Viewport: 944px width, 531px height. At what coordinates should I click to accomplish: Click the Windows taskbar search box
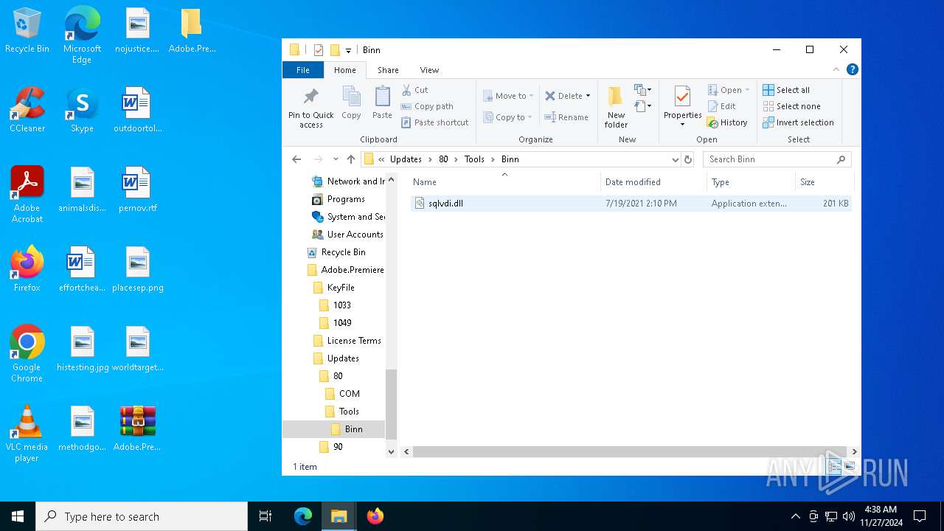tap(142, 516)
